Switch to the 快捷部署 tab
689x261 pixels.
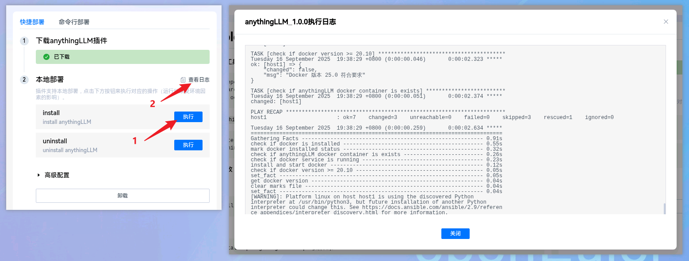[x=32, y=22]
